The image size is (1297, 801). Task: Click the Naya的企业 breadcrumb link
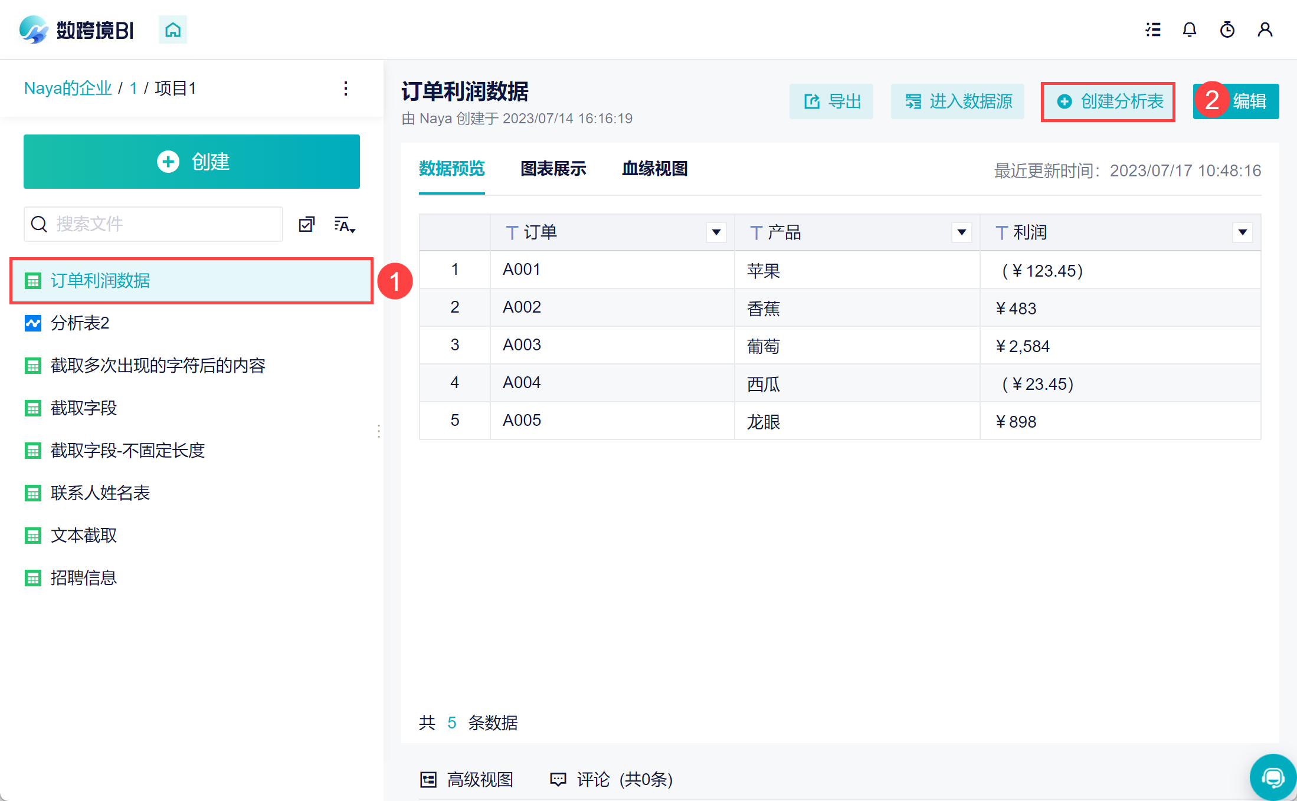coord(68,88)
